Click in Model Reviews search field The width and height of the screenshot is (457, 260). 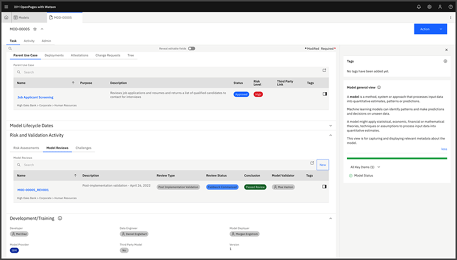(162, 165)
